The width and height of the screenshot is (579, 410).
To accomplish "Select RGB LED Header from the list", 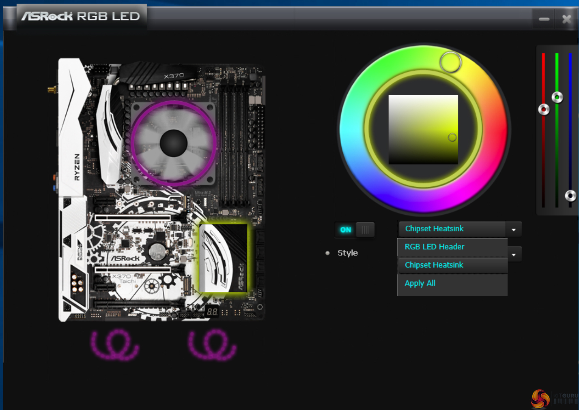I will [452, 247].
